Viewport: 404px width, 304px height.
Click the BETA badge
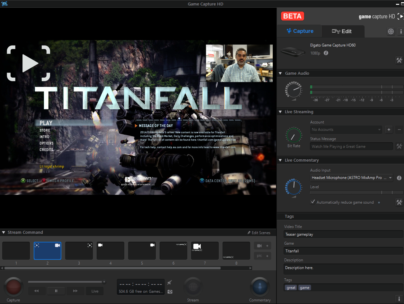click(293, 16)
